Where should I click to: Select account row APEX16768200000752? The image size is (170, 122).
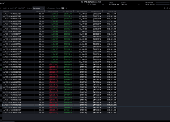(60, 72)
